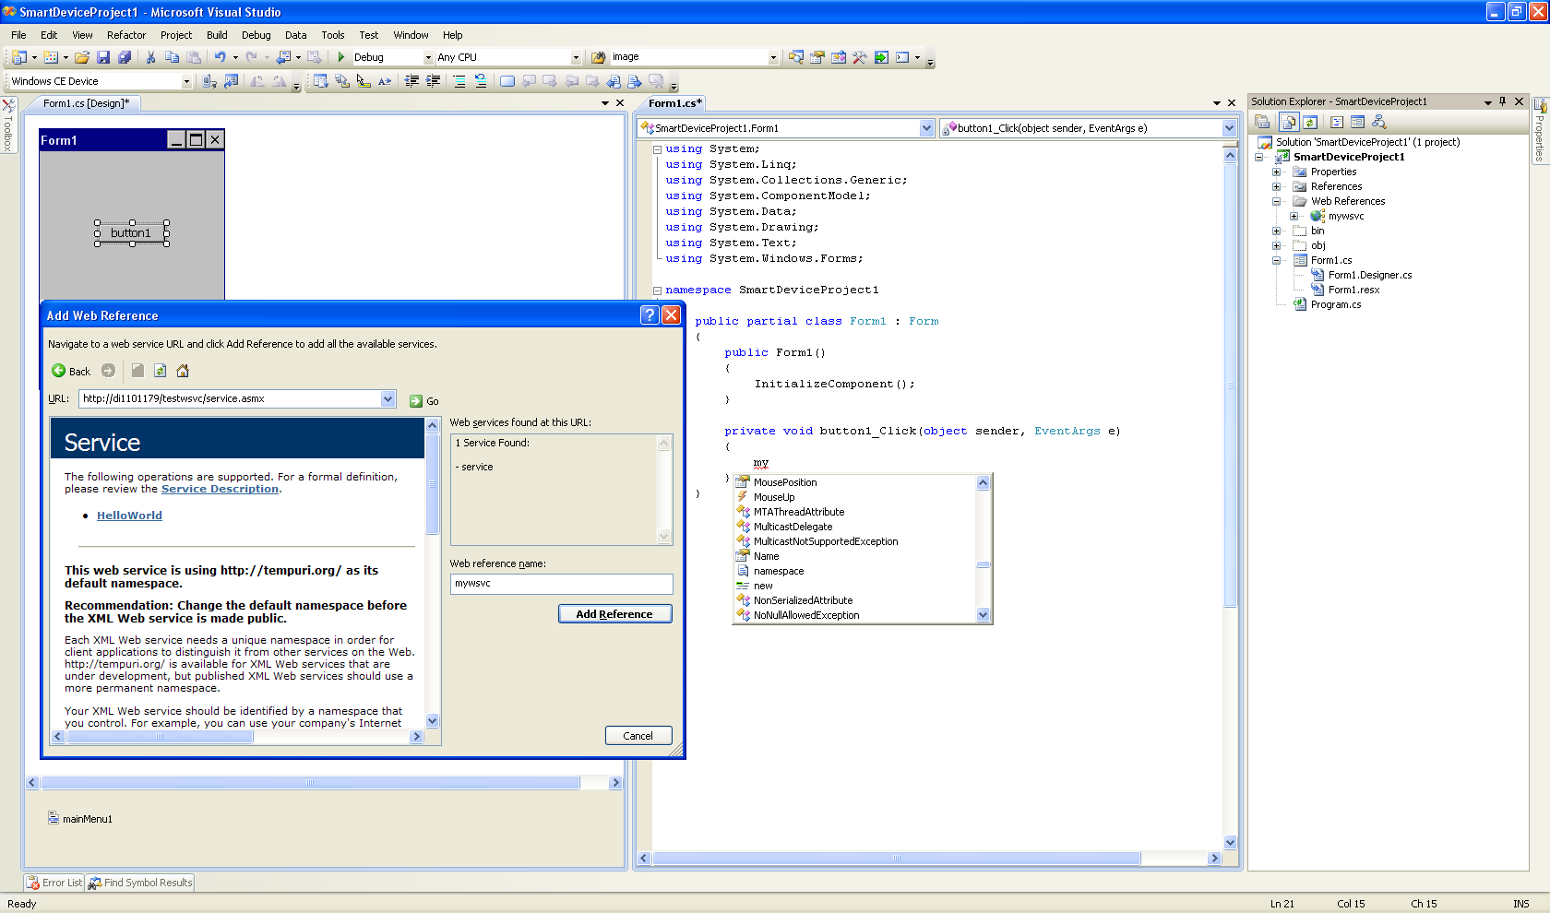Open the 'image' find combo box dropdown

click(773, 57)
